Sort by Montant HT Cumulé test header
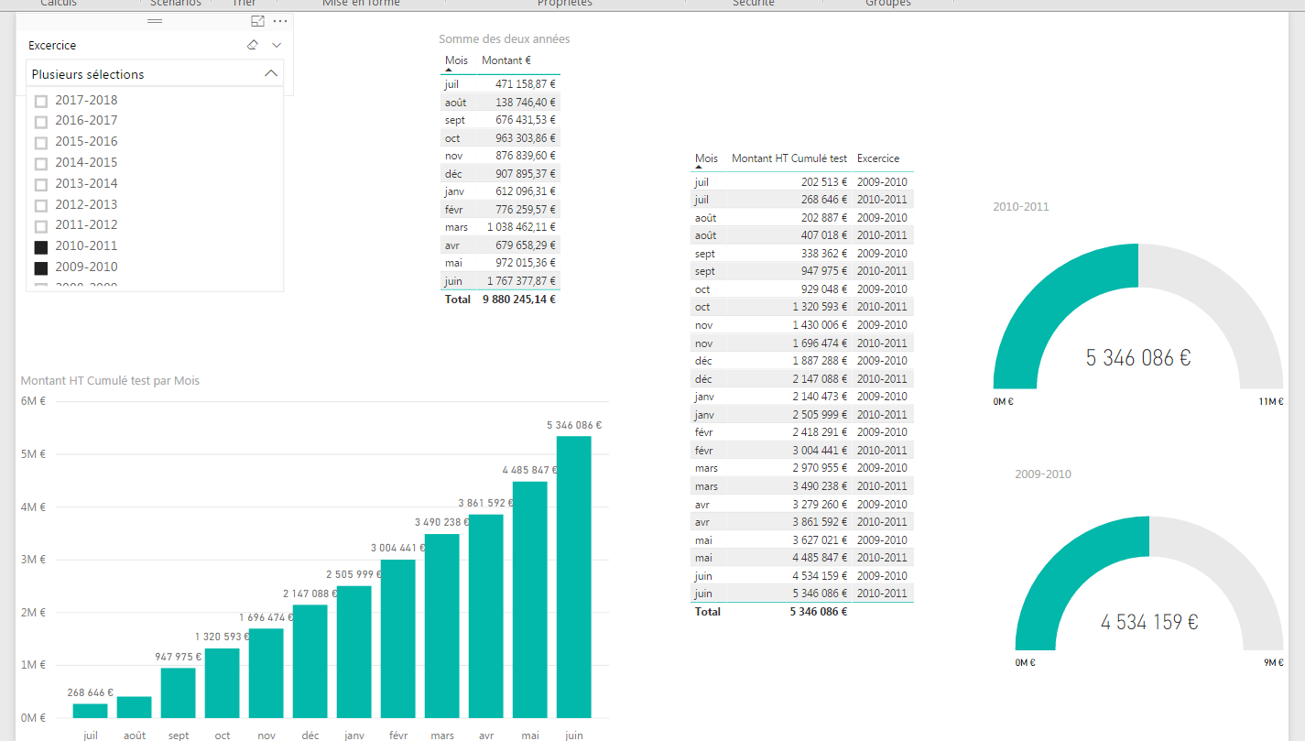Viewport: 1305px width, 741px height. (x=789, y=158)
